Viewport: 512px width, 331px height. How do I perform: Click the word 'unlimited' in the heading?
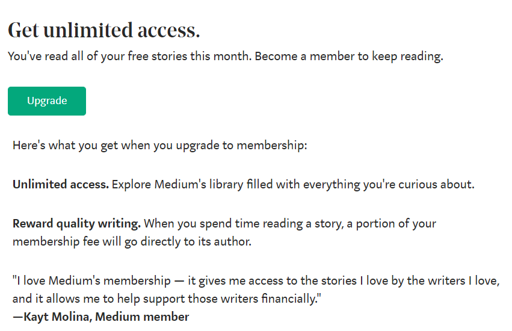click(88, 30)
